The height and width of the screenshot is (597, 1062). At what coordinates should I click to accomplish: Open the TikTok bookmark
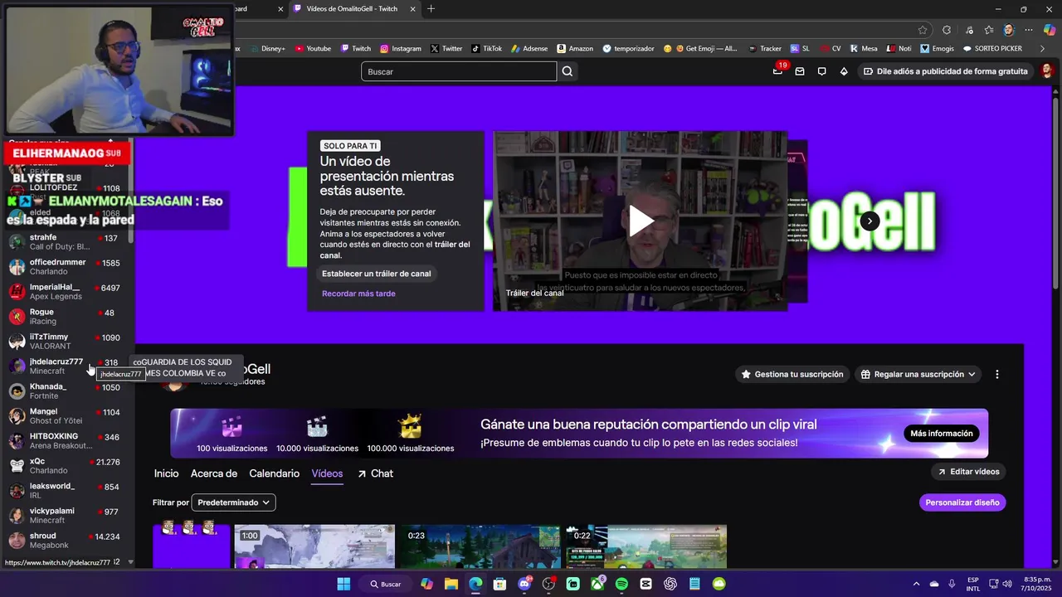[487, 49]
